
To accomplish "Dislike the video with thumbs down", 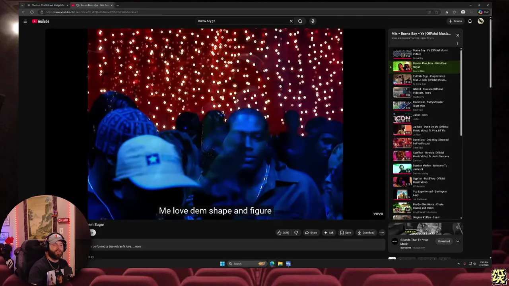I will [x=296, y=233].
